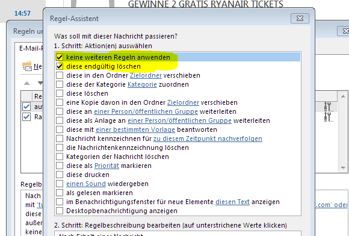Viewport: 349px width, 236px height.
Task: Tick 'im Benachrichtigungsfenster für neue Elemente' checkbox
Action: pos(60,202)
